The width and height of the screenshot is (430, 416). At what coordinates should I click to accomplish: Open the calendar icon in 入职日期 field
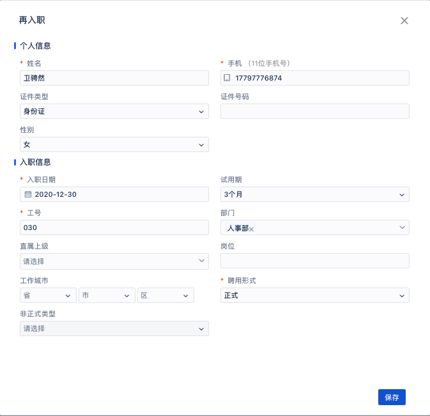(x=28, y=194)
